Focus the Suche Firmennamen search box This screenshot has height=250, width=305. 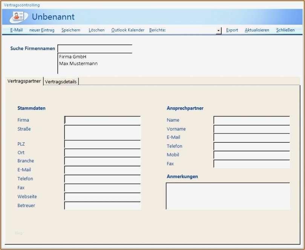[95, 49]
